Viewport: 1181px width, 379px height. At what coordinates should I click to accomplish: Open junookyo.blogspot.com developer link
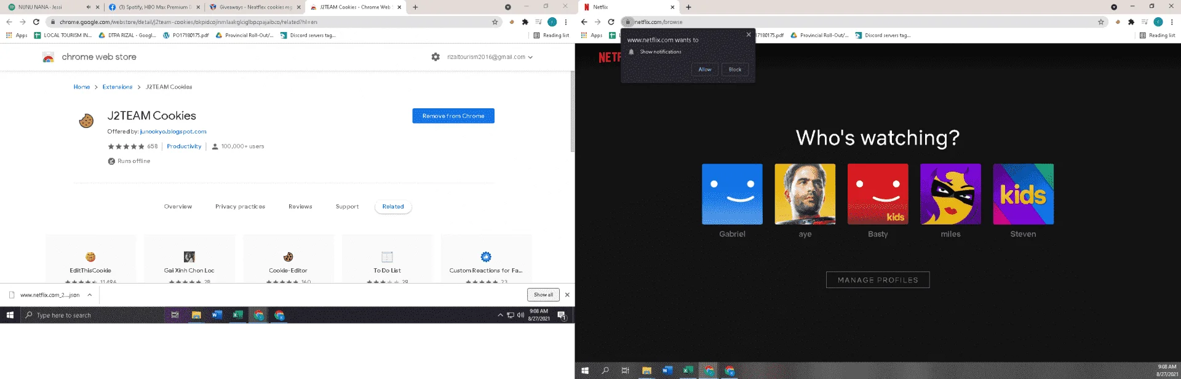[x=173, y=132]
